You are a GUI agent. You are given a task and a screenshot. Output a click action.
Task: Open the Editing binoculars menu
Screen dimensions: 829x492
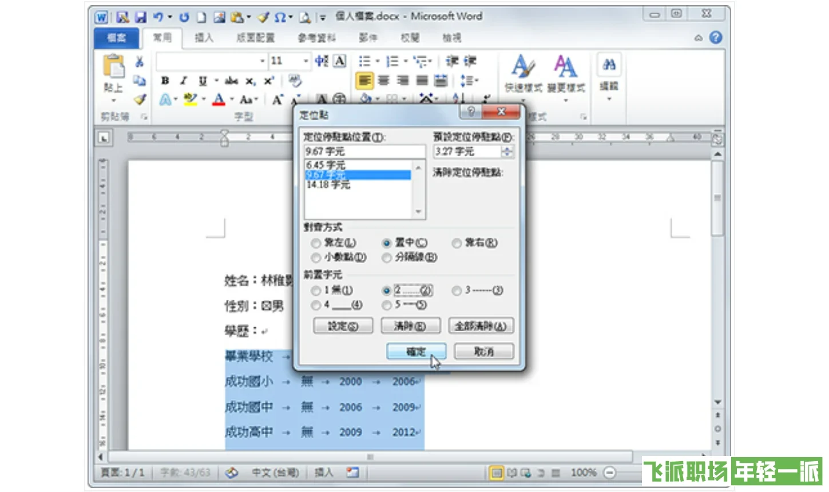609,78
